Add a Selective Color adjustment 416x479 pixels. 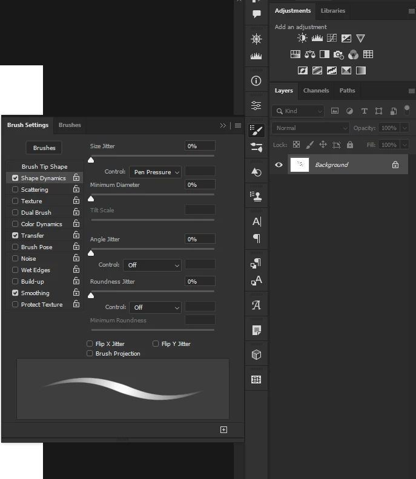point(346,71)
